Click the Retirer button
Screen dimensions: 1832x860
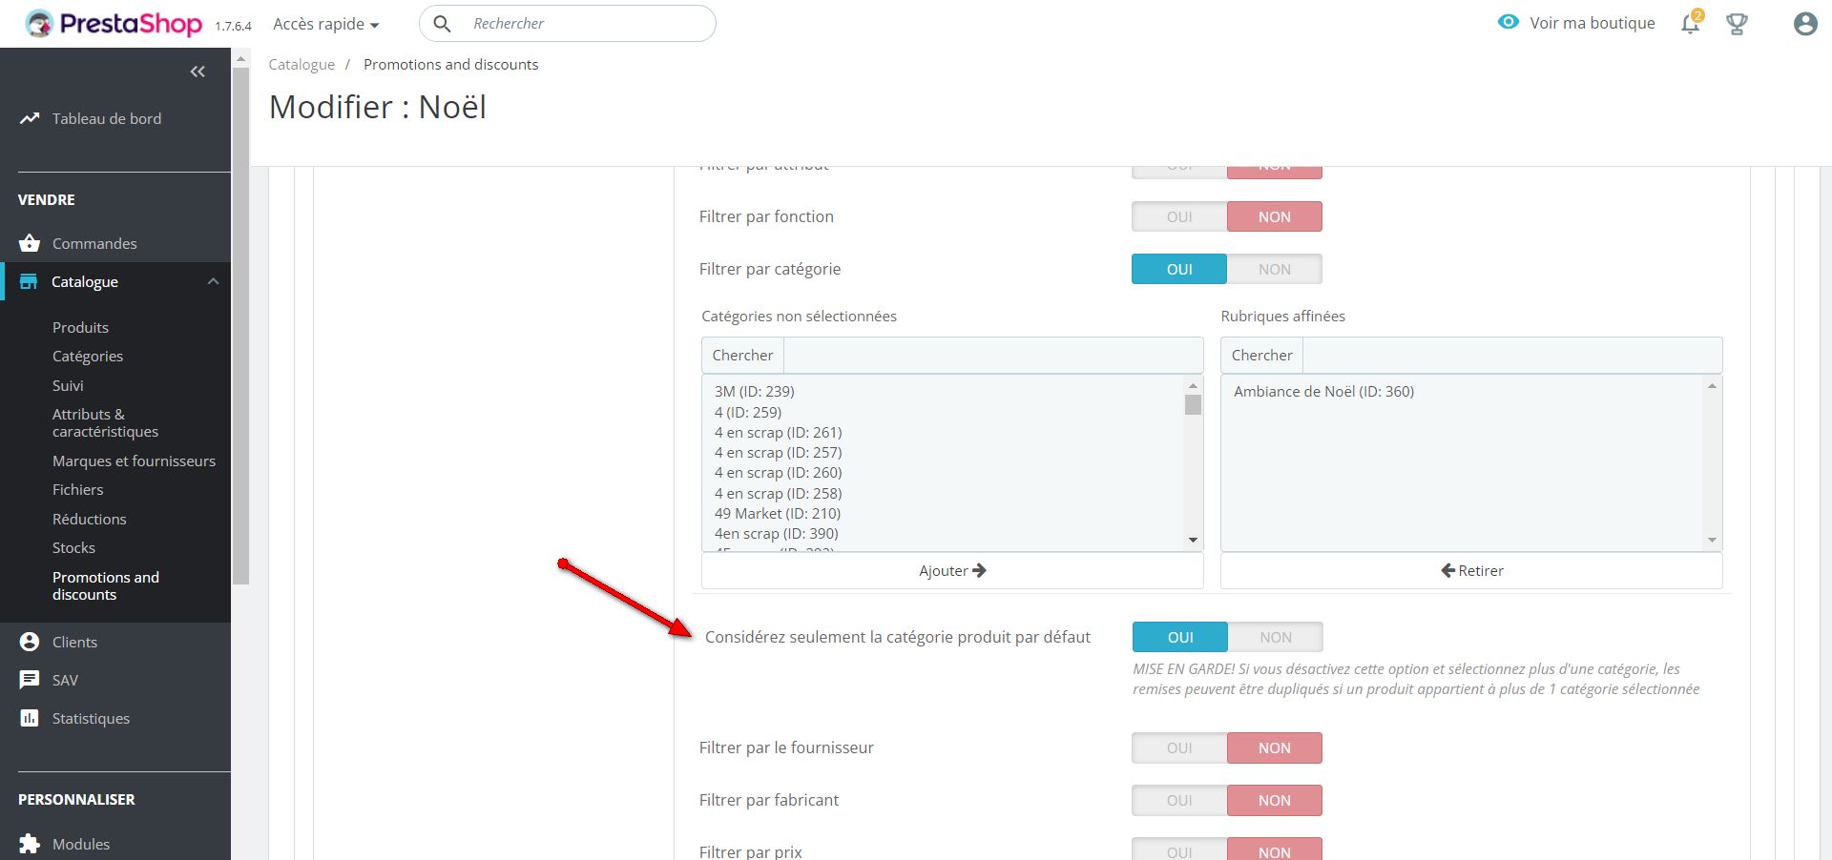[1471, 570]
